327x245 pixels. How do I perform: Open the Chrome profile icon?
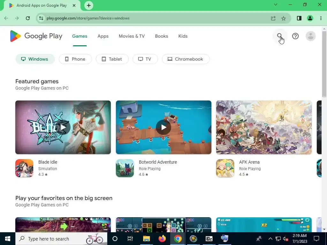click(x=310, y=18)
